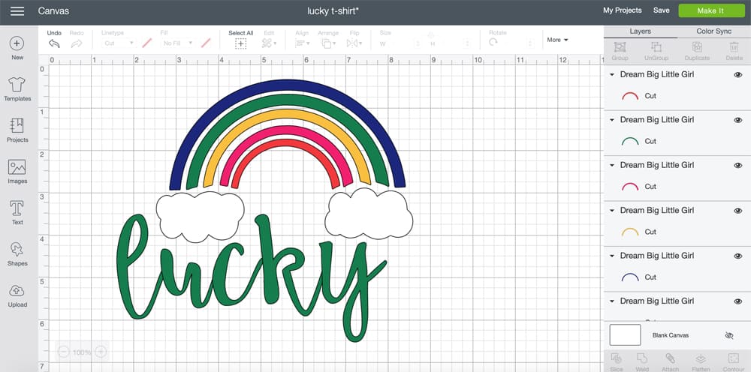Viewport: 751px width, 372px height.
Task: Select the navy arc Cut thumbnail
Action: tap(630, 277)
